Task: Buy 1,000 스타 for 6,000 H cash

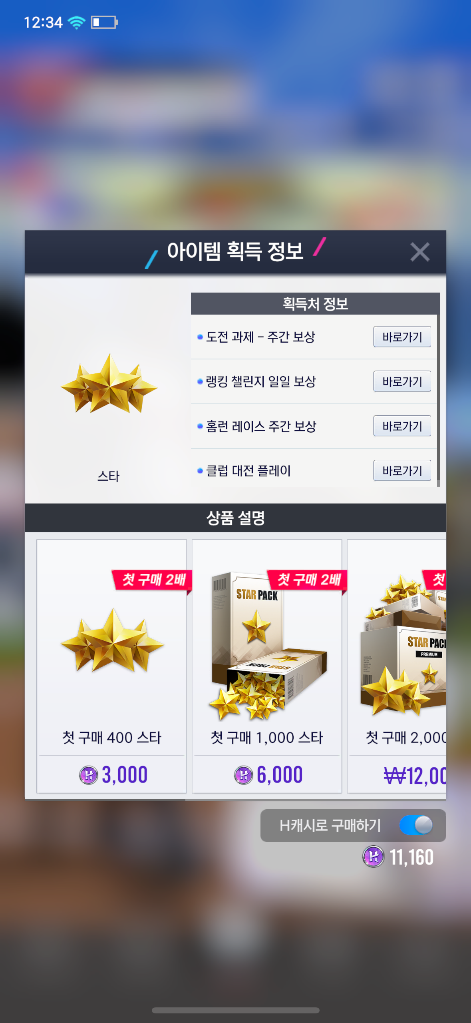Action: pos(267,774)
